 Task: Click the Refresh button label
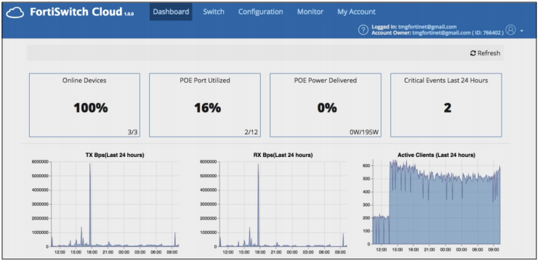click(x=488, y=53)
